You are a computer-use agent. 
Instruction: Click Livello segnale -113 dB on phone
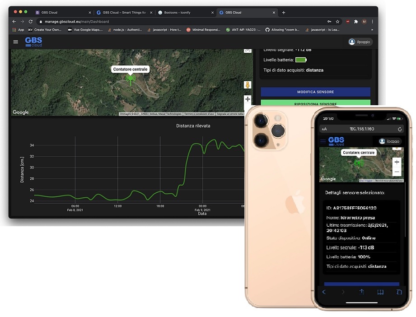pyautogui.click(x=350, y=247)
